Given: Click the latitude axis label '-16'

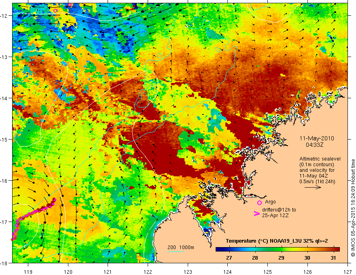Looking at the screenshot, I should [4, 181].
